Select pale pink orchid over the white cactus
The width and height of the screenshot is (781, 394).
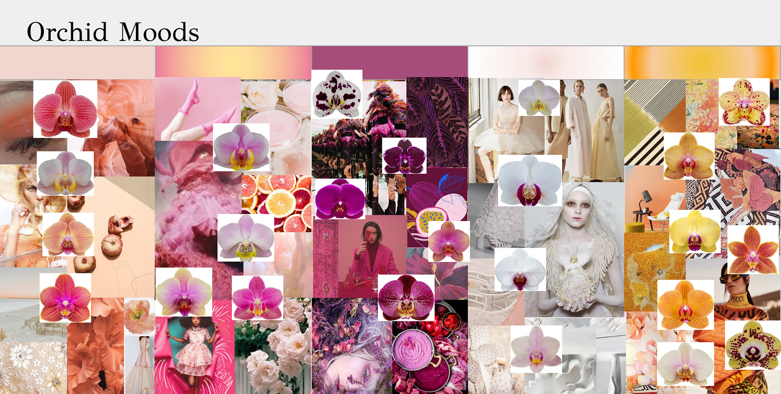[x=536, y=349]
